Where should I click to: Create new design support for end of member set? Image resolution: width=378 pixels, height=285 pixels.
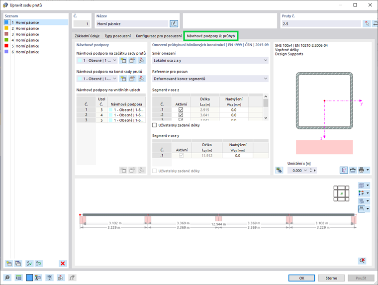point(123,79)
